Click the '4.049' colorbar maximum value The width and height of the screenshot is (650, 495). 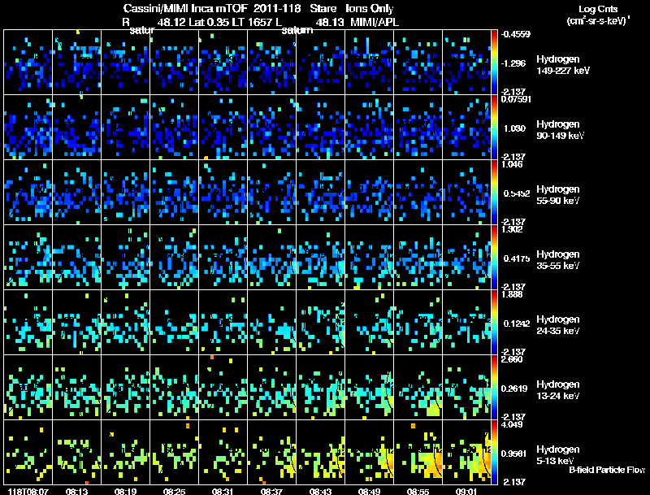(512, 424)
